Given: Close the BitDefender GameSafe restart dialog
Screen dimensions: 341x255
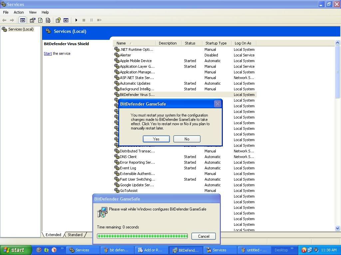Looking at the screenshot, I should 217,104.
